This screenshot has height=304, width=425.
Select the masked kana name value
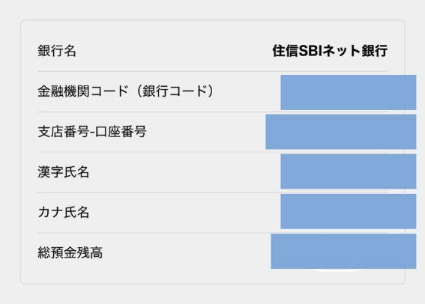[349, 211]
